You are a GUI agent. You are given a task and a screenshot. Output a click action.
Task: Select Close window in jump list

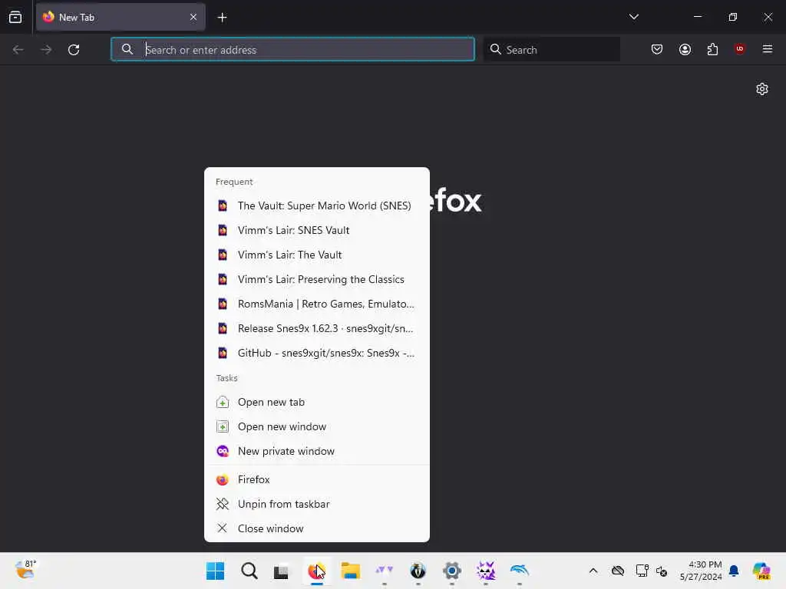click(317, 529)
